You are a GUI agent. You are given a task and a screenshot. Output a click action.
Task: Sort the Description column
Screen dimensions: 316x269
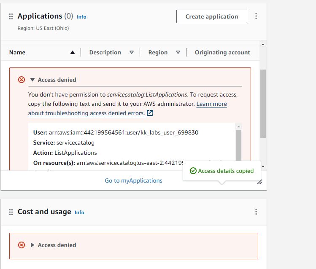[132, 52]
